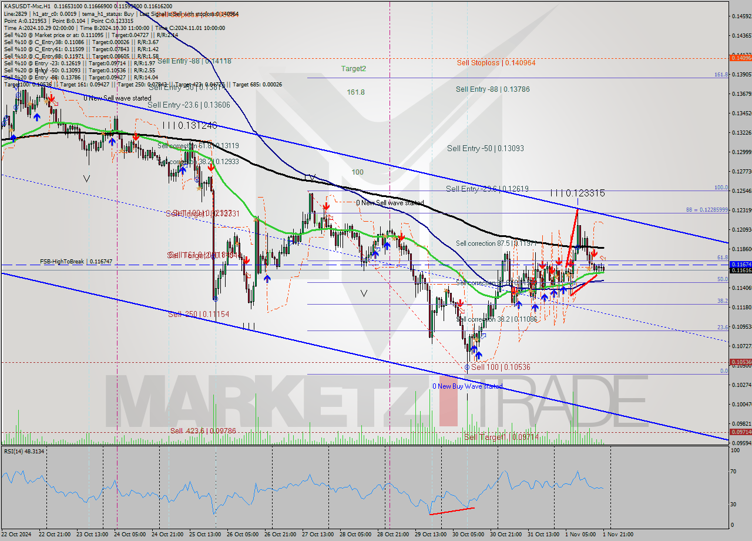Viewport: 752px width, 541px height.
Task: Click the '100.0' Fibonacci level tag
Action: 721,188
